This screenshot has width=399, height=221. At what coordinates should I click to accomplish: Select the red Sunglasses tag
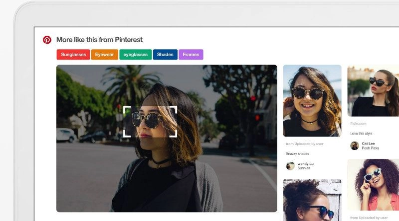pos(73,55)
